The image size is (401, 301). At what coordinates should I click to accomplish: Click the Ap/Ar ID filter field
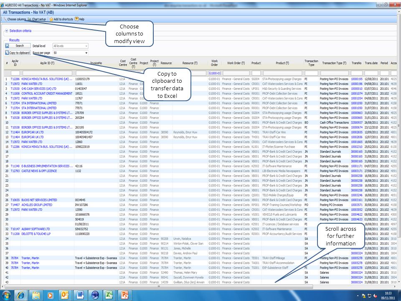(x=15, y=73)
